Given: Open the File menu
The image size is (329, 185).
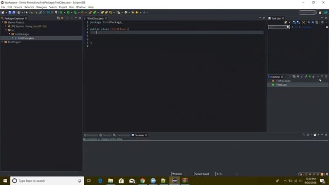Looking at the screenshot, I should click(3, 7).
